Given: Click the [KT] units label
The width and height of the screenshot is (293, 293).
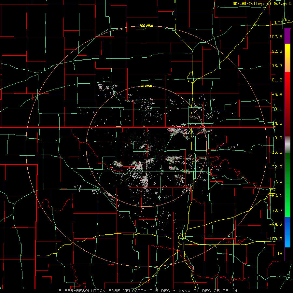Looking at the screenshot, I should [x=278, y=22].
